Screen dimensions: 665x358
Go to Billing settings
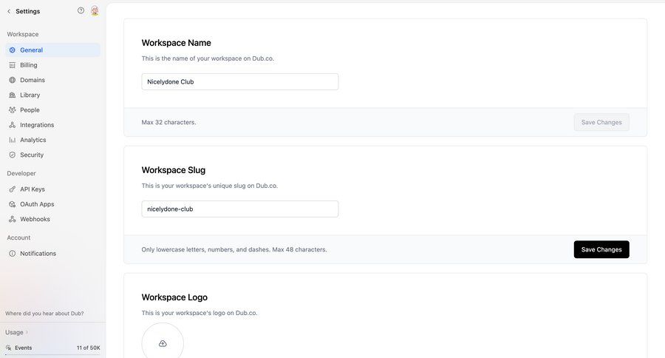pos(53,65)
